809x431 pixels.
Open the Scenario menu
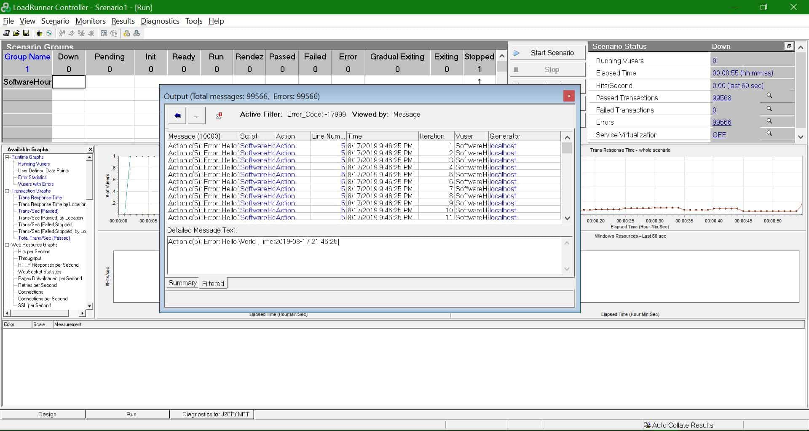tap(55, 21)
